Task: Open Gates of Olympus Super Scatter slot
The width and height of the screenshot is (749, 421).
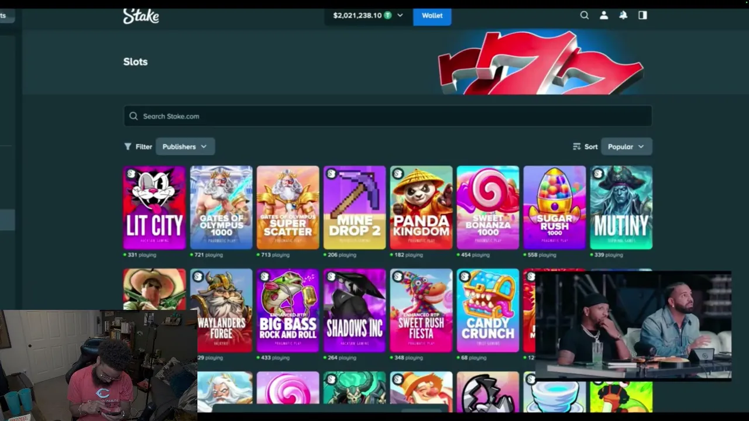Action: 288,208
